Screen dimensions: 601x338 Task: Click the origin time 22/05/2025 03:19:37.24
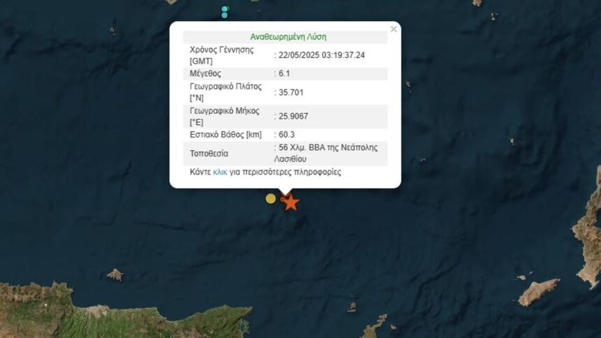321,55
